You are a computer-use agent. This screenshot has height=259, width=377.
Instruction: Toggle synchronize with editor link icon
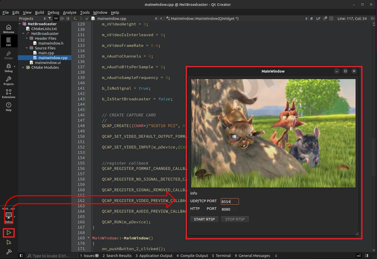[56, 18]
